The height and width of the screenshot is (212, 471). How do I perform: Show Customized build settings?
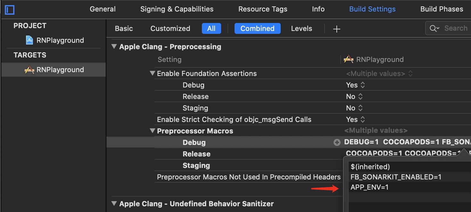(x=170, y=28)
